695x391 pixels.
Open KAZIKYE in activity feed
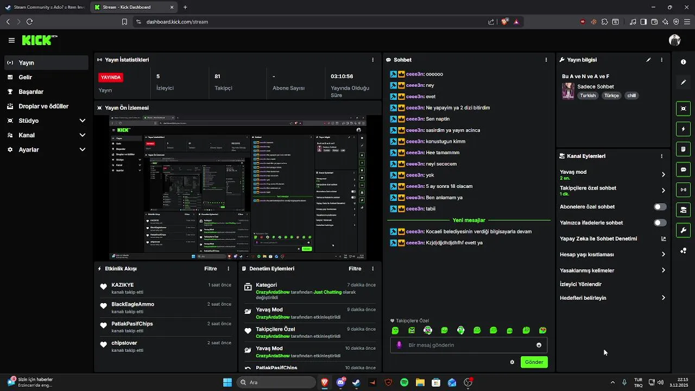pyautogui.click(x=123, y=285)
